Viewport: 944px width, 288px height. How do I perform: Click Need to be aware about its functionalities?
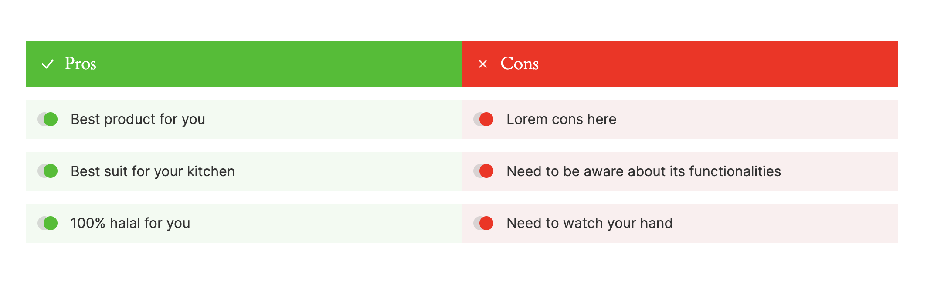(644, 171)
